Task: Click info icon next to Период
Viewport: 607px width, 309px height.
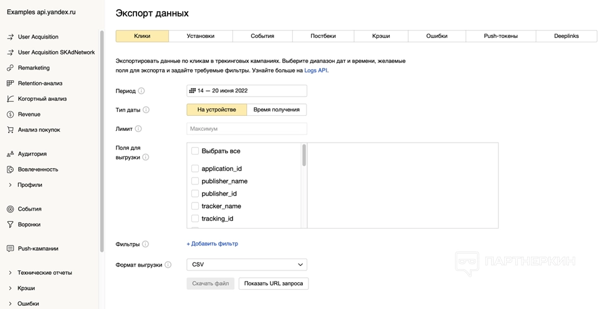Action: (141, 91)
